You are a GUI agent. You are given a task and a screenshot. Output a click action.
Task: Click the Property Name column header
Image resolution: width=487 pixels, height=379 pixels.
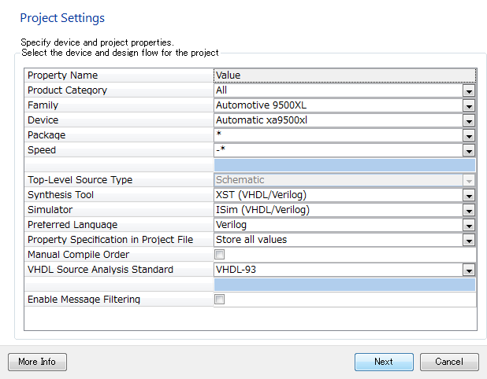tap(119, 75)
